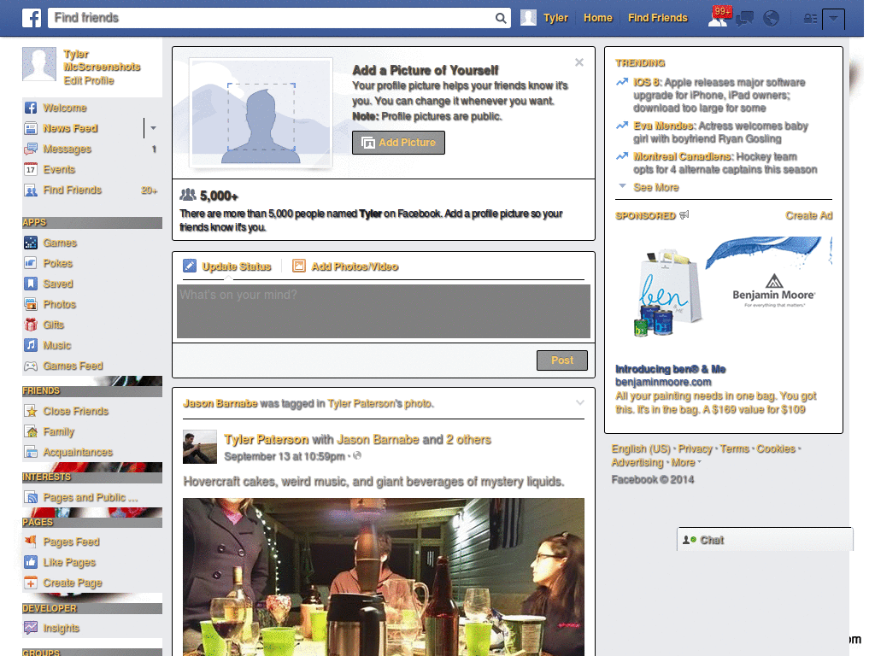
Task: Click the Facebook home logo
Action: 31,17
